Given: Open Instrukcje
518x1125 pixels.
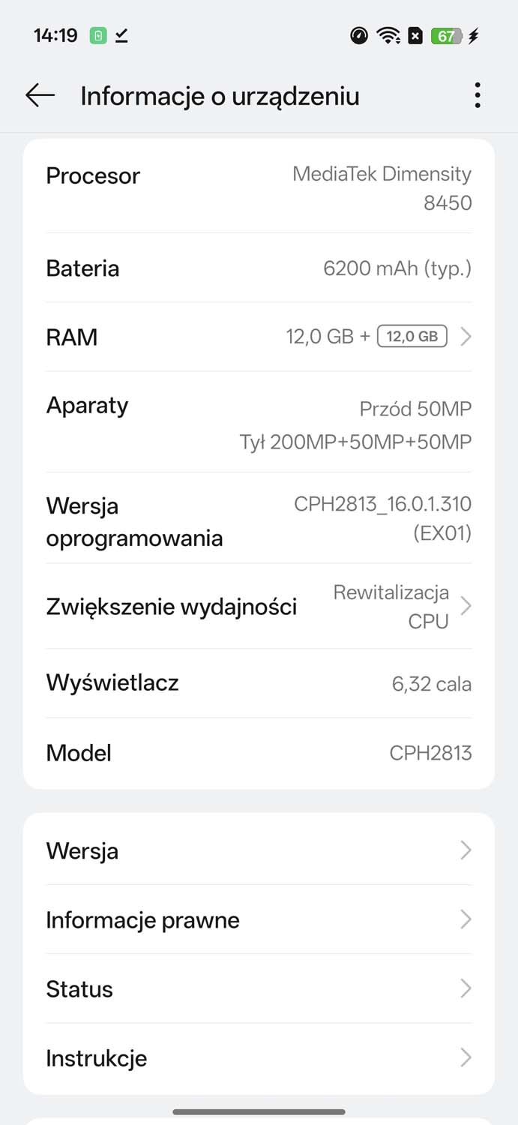Looking at the screenshot, I should pyautogui.click(x=259, y=1057).
